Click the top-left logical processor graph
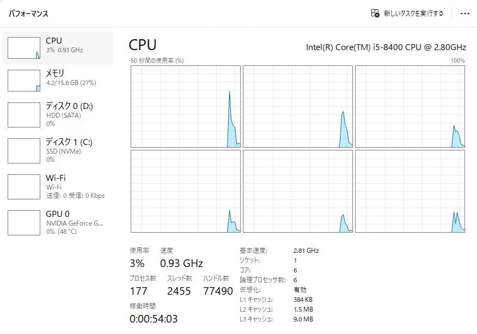Image resolution: width=477 pixels, height=334 pixels. coord(185,106)
